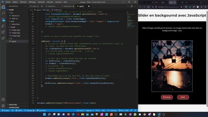Open errors and warnings count in the status bar
The image size is (208, 117).
[x=19, y=110]
